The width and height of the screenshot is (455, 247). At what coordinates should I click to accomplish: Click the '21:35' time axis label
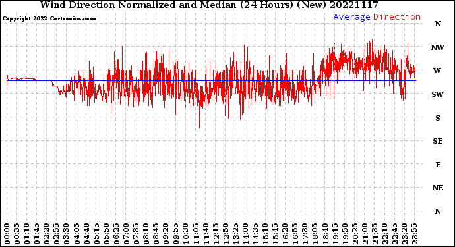pos(375,234)
